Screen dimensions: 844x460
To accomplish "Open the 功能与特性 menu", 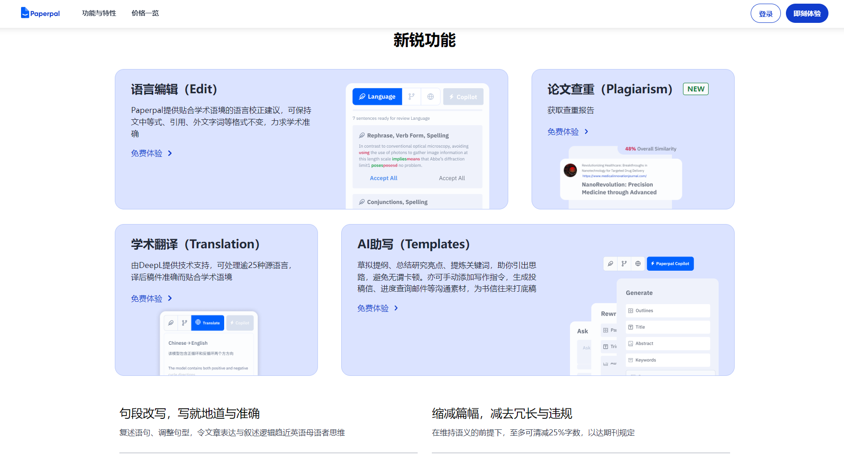I will (x=99, y=13).
